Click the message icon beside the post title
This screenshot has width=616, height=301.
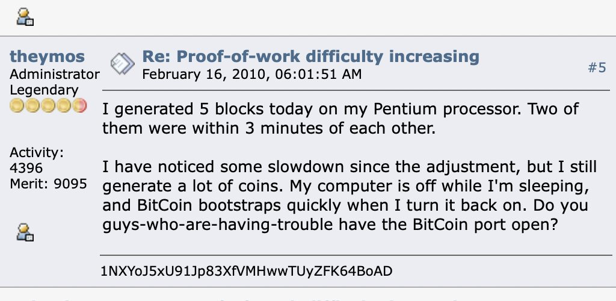click(x=123, y=64)
